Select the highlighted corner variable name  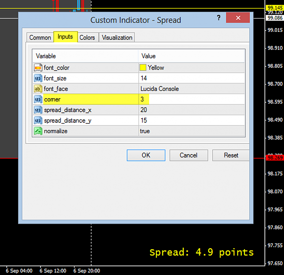click(x=52, y=100)
